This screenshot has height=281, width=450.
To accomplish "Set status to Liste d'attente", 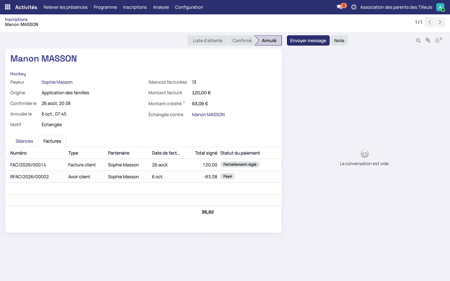I will 208,40.
